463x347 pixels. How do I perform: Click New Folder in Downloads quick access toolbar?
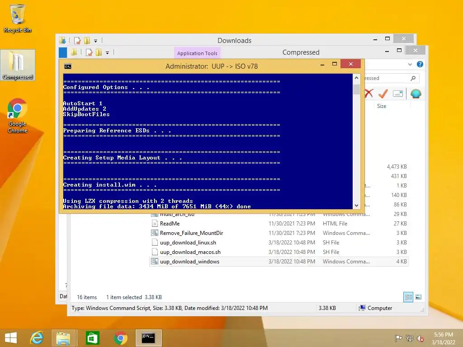[x=87, y=40]
